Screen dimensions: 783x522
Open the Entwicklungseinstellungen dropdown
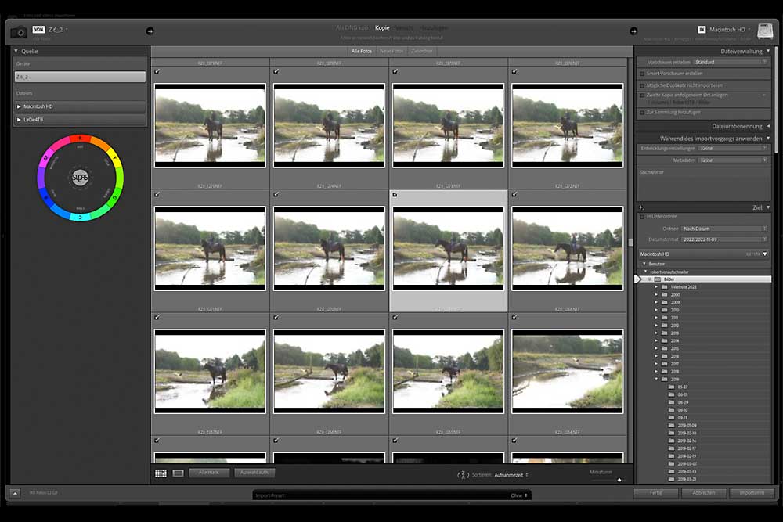pos(733,148)
